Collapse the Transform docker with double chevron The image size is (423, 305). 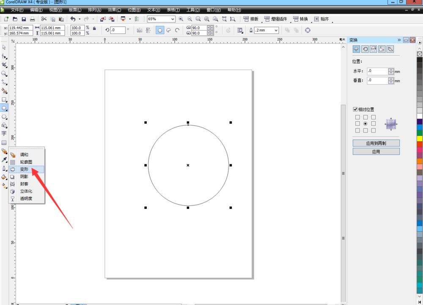(399, 40)
